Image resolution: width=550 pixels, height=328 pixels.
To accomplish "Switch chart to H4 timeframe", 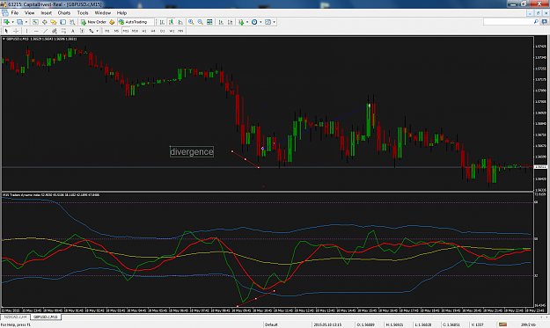I will click(153, 31).
